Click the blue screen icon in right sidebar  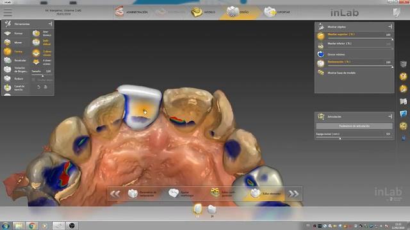tap(403, 114)
